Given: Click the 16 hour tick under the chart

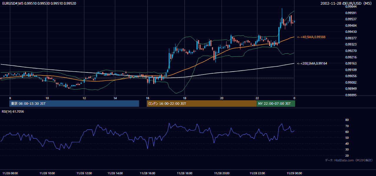Looking at the screenshot, I should click(x=148, y=98).
